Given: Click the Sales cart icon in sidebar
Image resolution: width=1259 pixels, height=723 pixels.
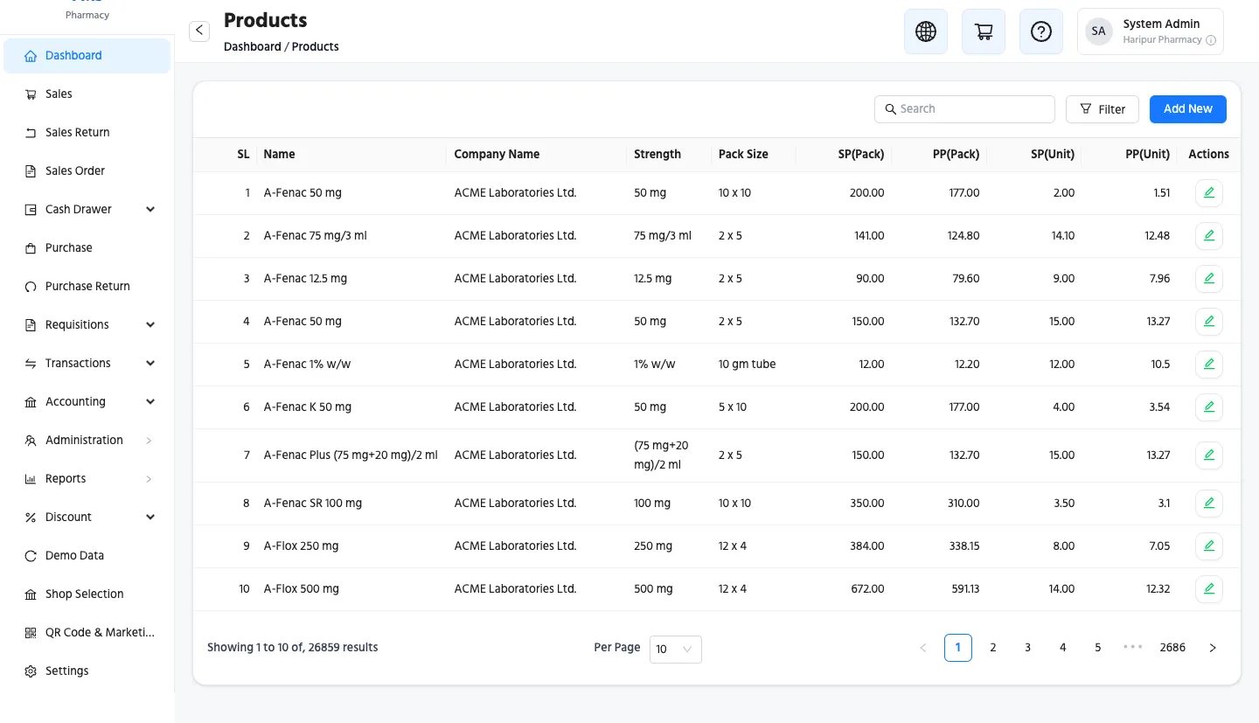Looking at the screenshot, I should [31, 94].
